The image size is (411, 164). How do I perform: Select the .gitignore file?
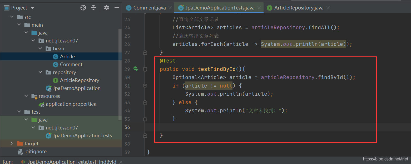36,151
